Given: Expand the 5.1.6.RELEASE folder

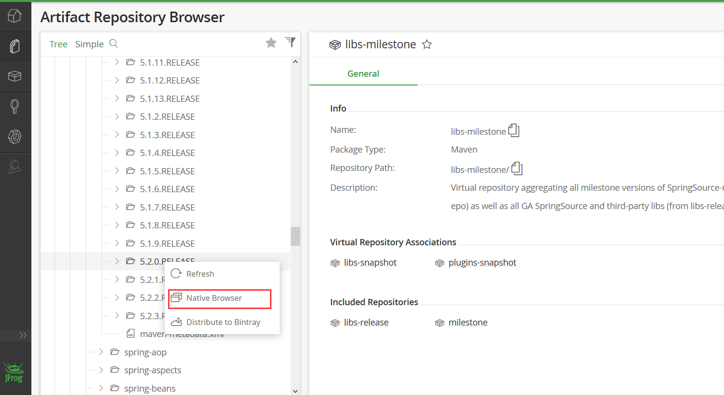Looking at the screenshot, I should 117,189.
